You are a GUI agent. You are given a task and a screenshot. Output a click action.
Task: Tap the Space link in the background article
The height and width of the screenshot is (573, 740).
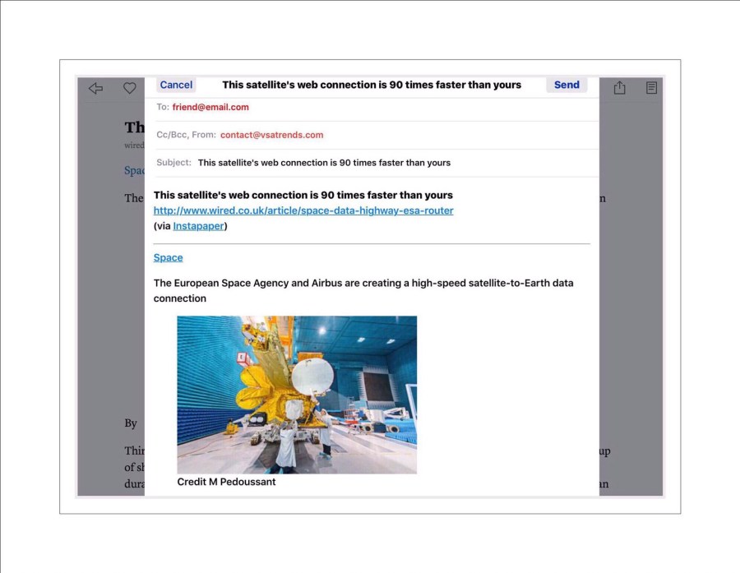coord(134,170)
